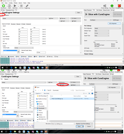The height and width of the screenshot is (134, 124).
Task: Go up one folder level in Open dialog
Action: coord(43,90)
